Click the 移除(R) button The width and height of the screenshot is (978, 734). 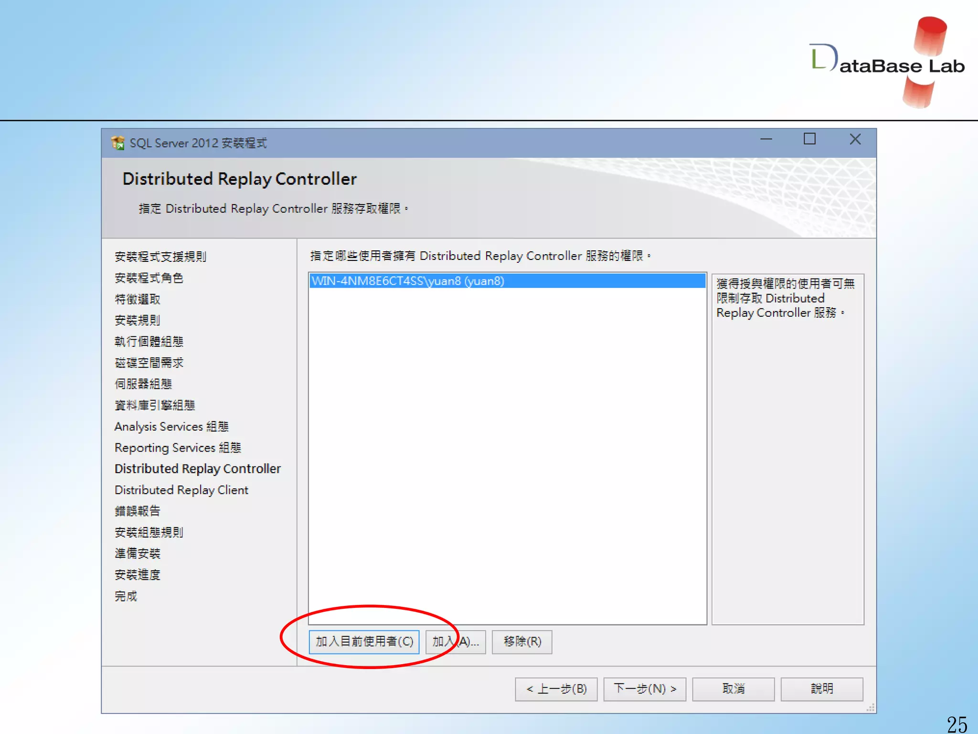tap(522, 642)
